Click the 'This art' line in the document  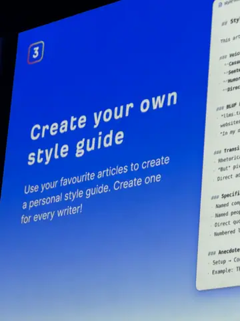coord(230,39)
